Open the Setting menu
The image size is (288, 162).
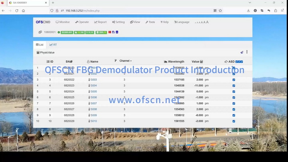pyautogui.click(x=118, y=22)
